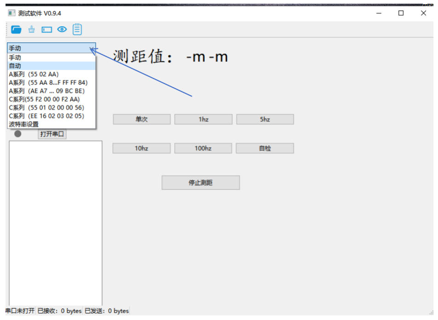Collapse the 手动 mode combo box

coord(52,48)
